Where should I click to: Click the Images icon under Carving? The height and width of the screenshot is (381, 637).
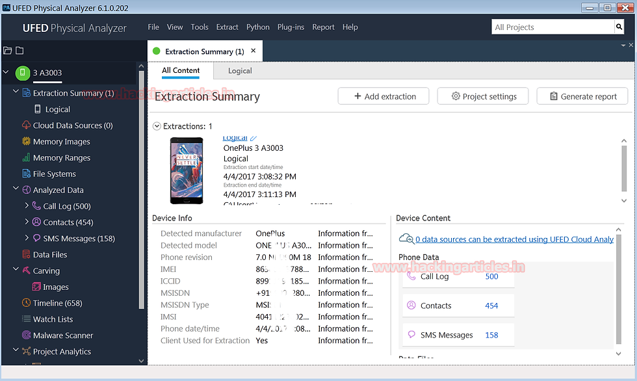pos(36,287)
